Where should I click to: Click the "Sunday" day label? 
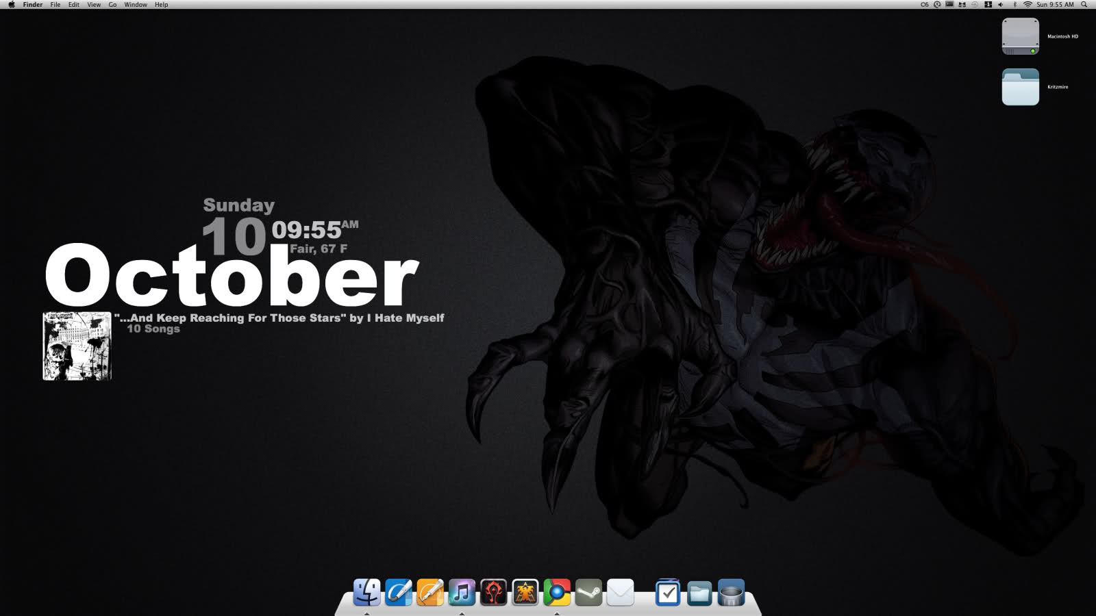tap(239, 205)
